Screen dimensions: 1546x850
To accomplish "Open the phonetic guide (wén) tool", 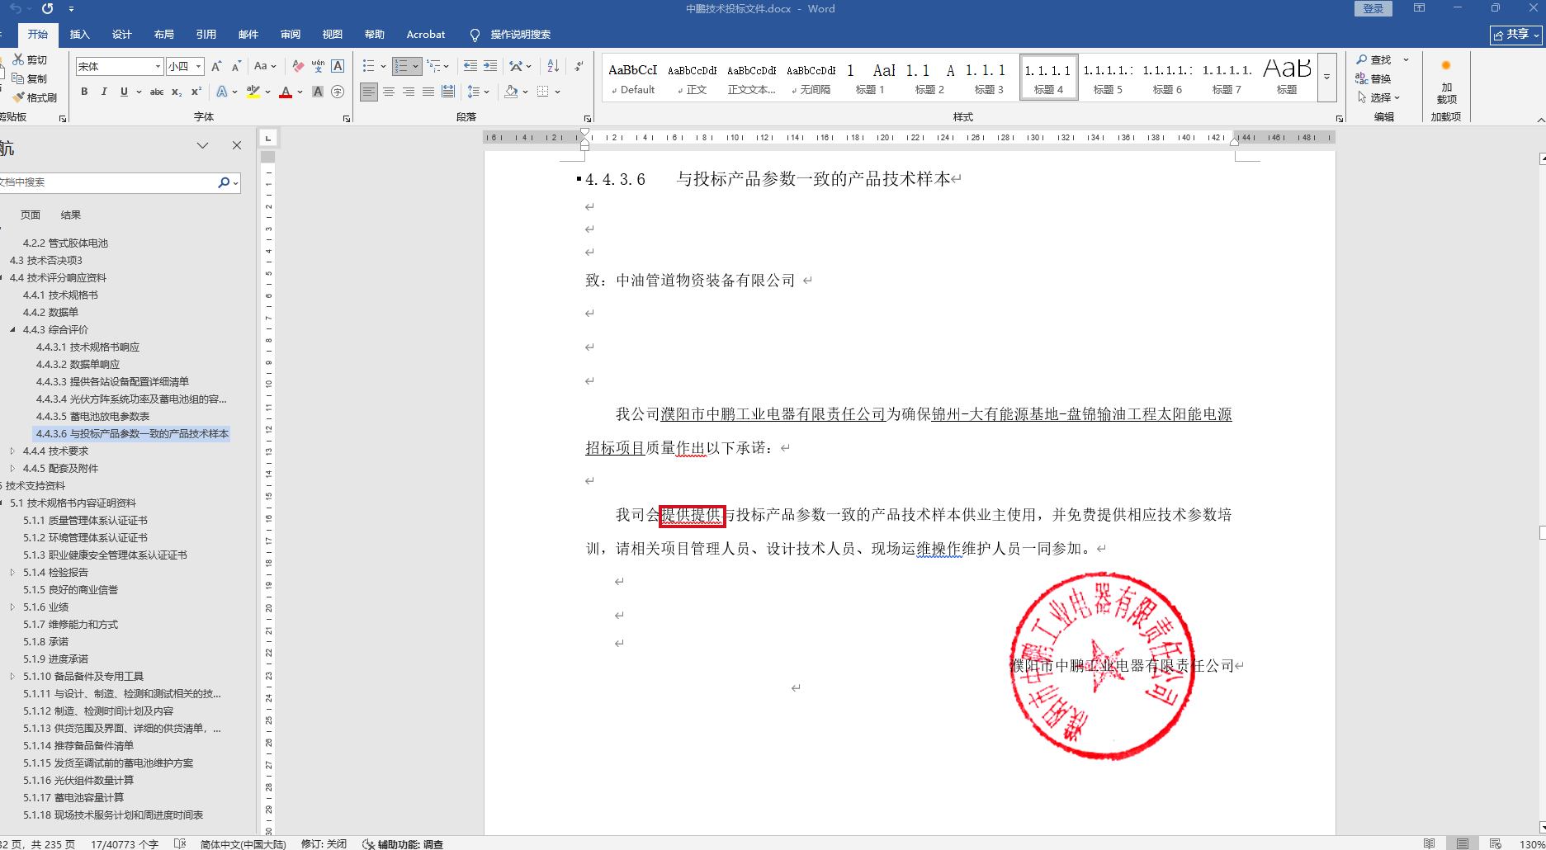I will click(x=318, y=66).
